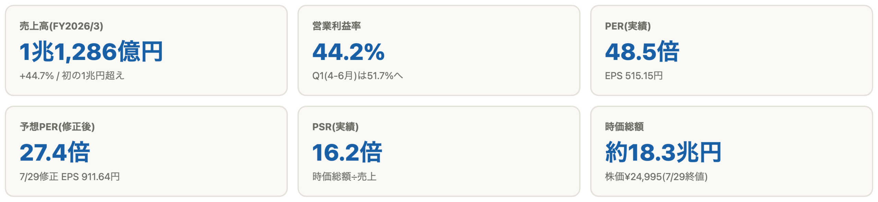This screenshot has width=878, height=202.
Task: Select the 約18.3兆円 market cap value
Action: 663,152
